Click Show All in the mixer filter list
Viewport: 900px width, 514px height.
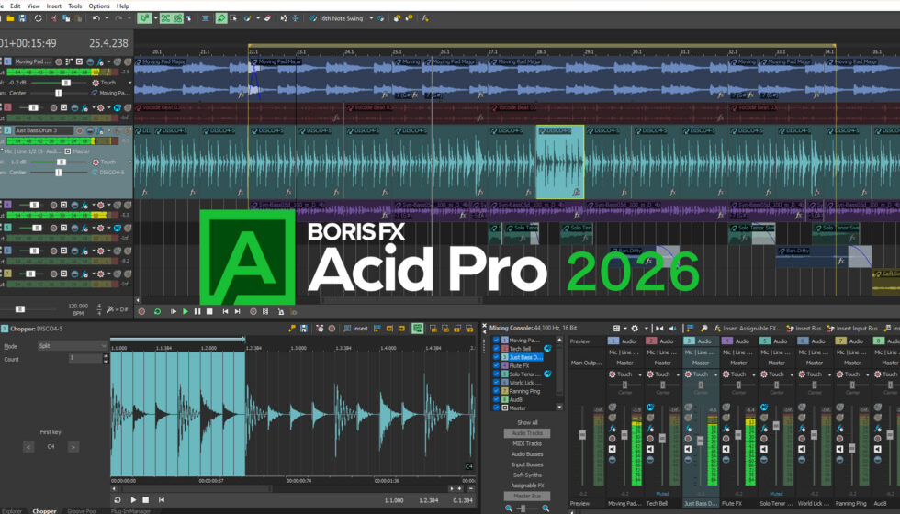[x=527, y=422]
